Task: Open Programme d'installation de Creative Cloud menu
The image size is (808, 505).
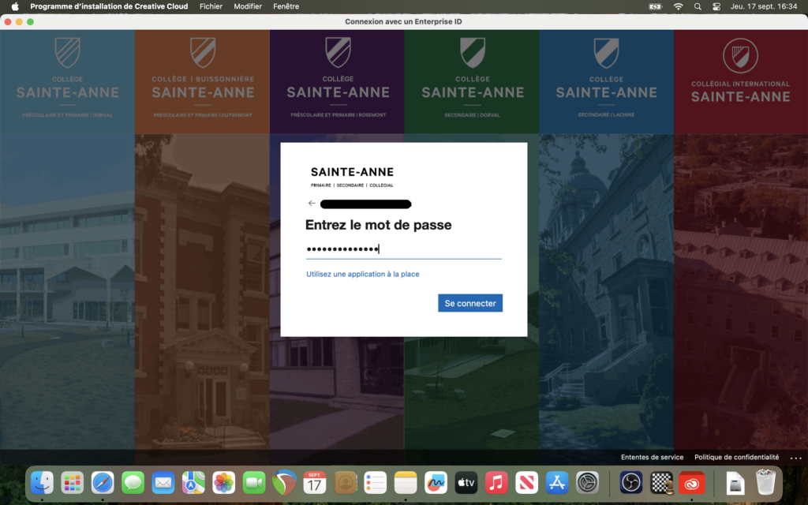Action: [109, 6]
